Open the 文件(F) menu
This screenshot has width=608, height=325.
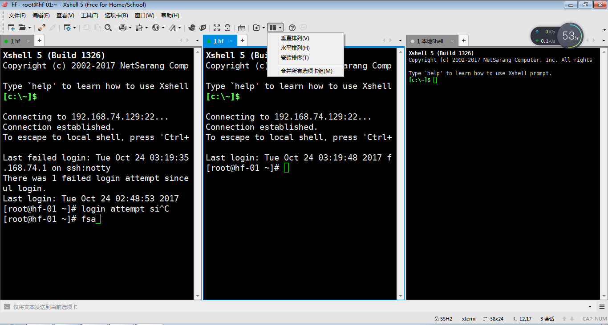(17, 16)
